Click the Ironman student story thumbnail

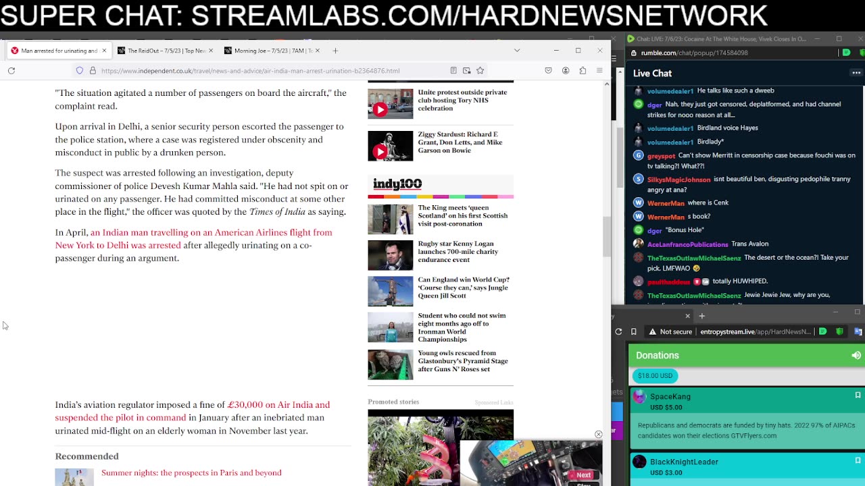[x=390, y=327]
